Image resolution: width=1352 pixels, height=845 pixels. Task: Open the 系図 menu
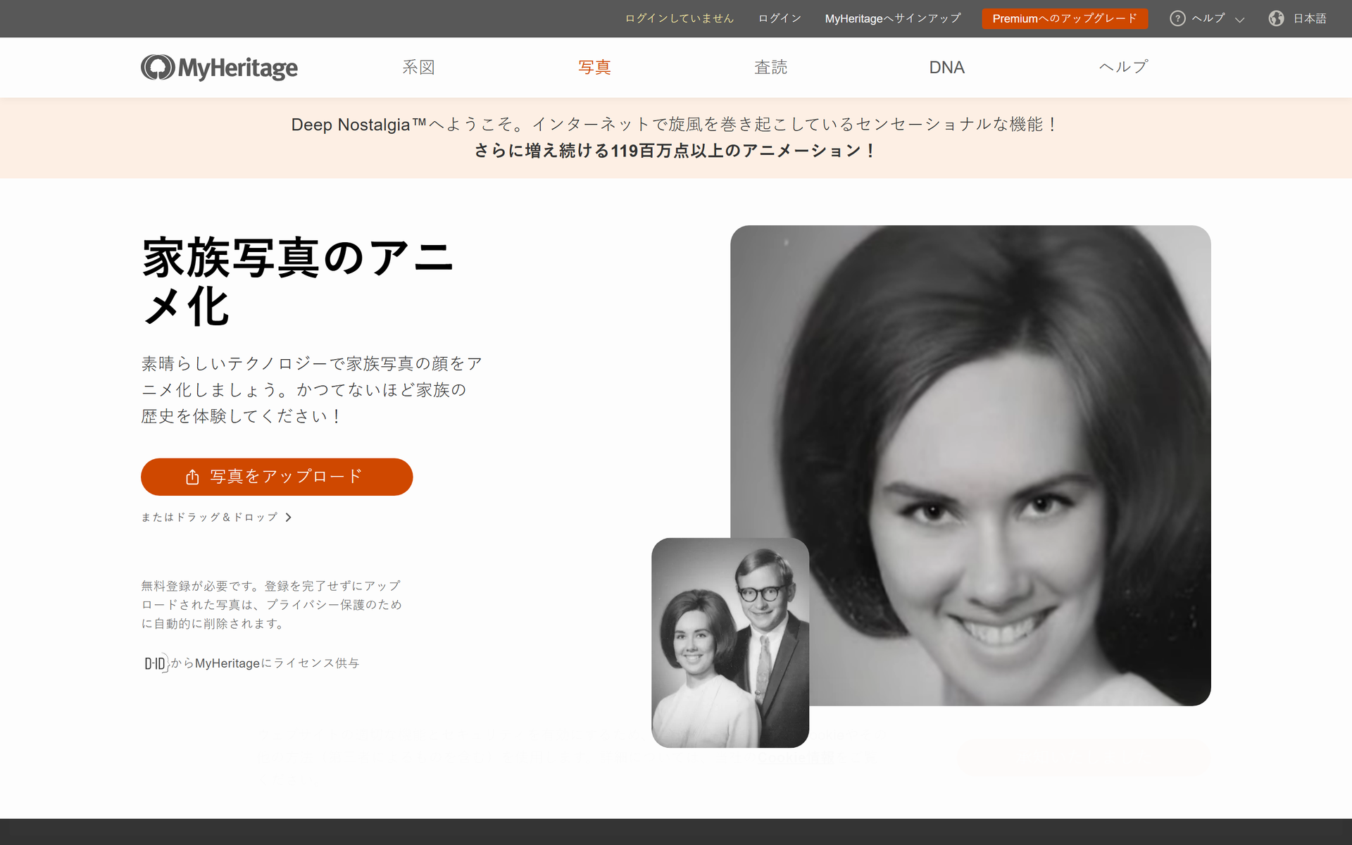(418, 68)
